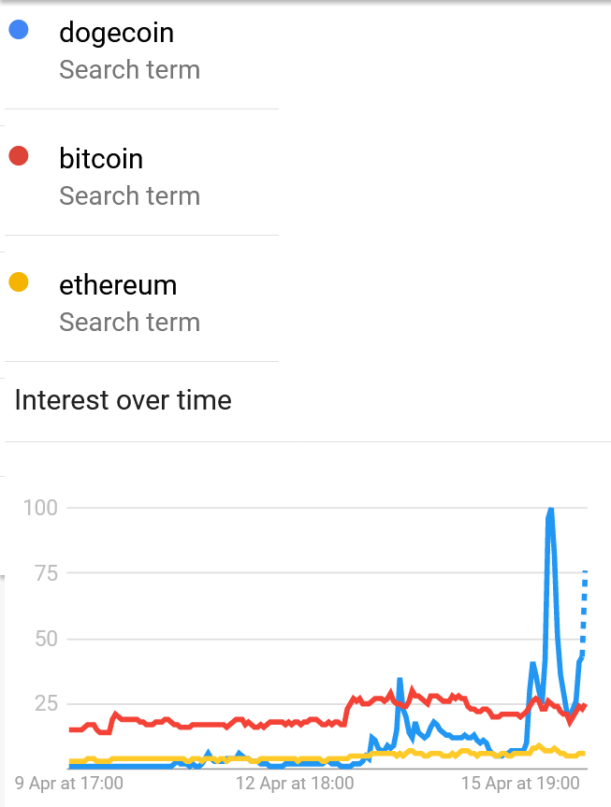Click the yellow ethereum color dot
Image resolution: width=611 pixels, height=807 pixels.
pos(19,282)
